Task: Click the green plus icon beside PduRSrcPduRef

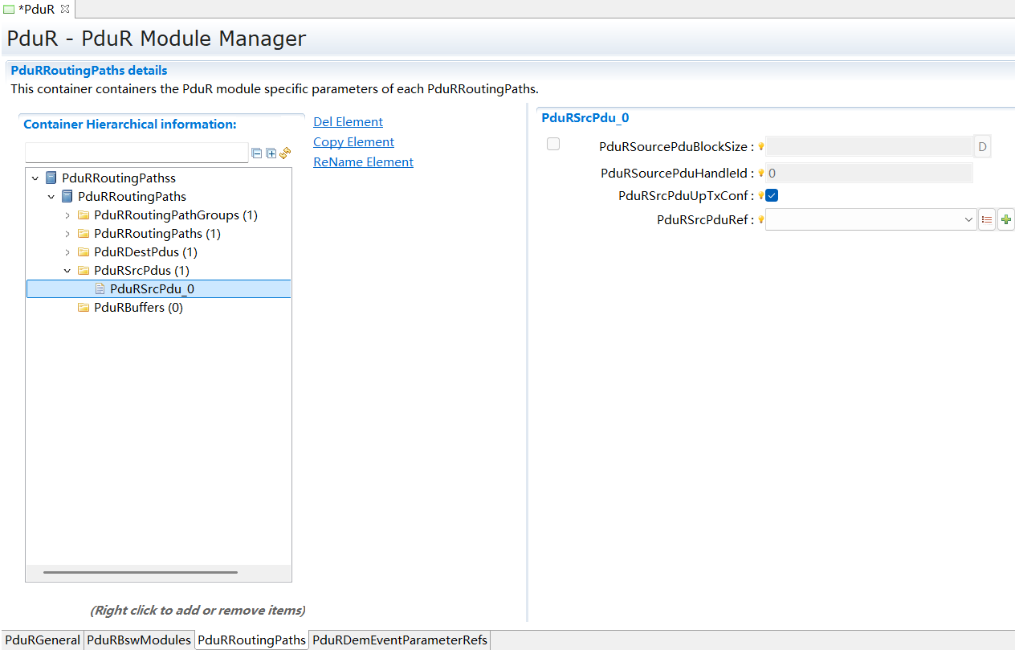Action: pyautogui.click(x=1005, y=219)
